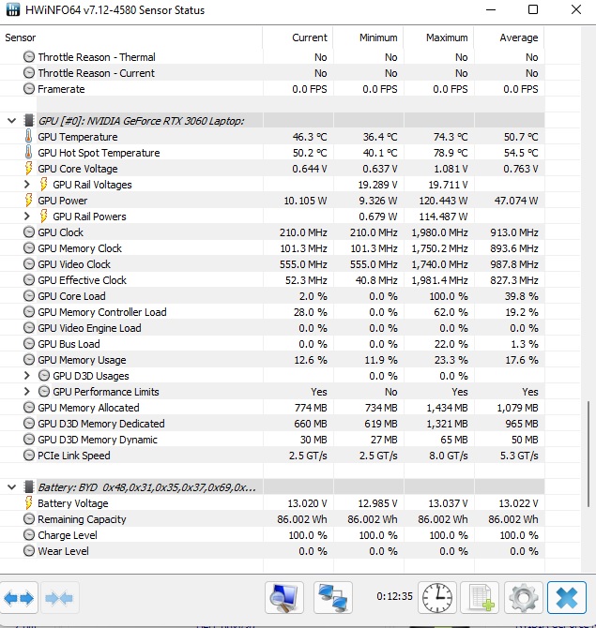Select the GPU Video Clock row label

74,264
